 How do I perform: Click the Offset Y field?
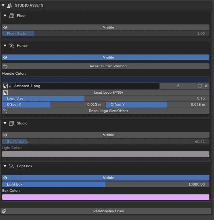pyautogui.click(x=158, y=105)
